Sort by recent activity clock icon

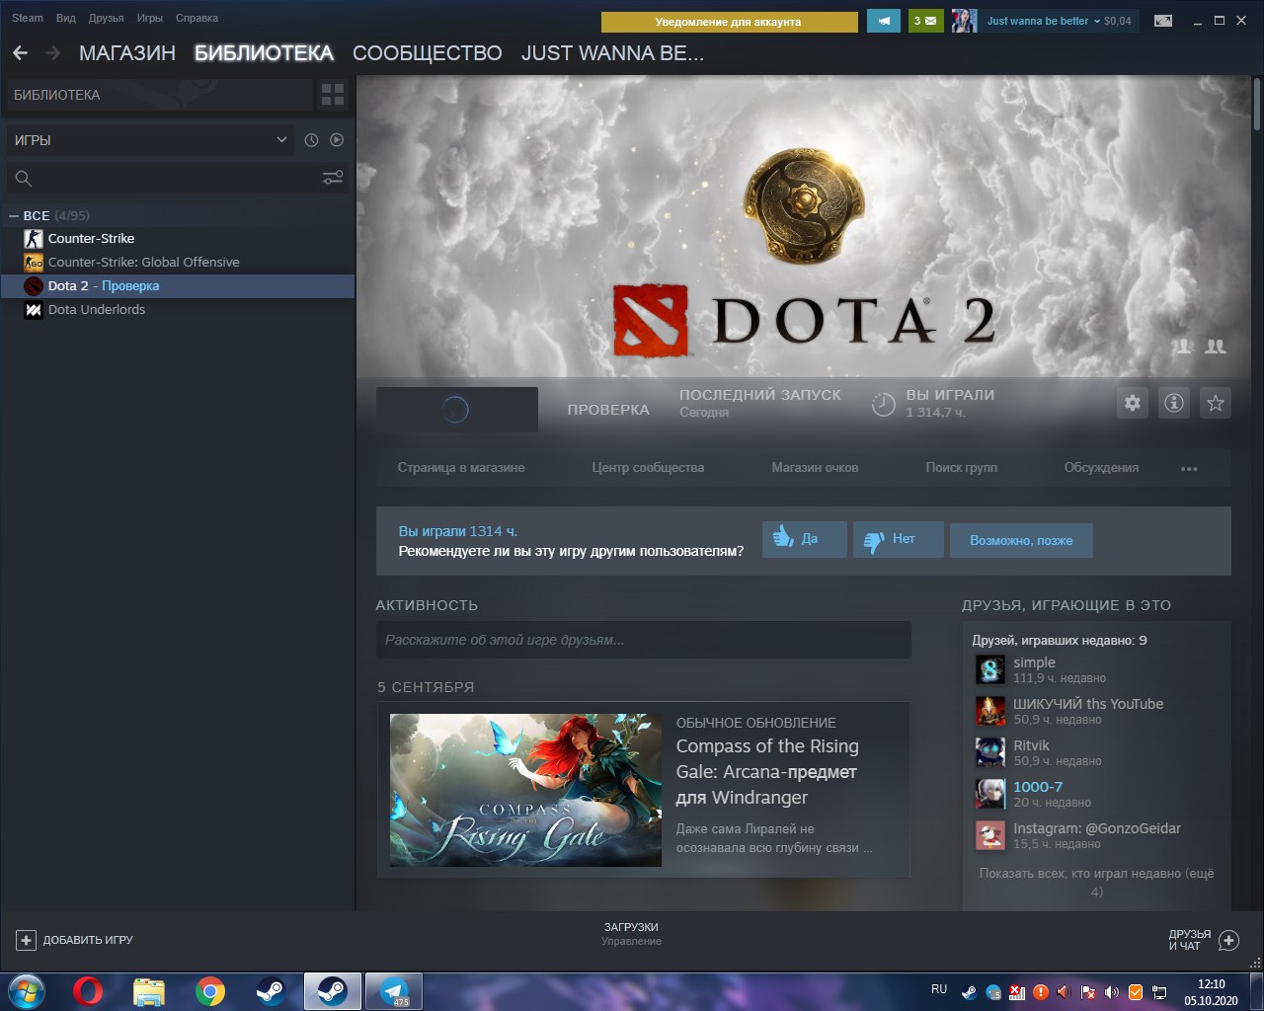point(311,140)
